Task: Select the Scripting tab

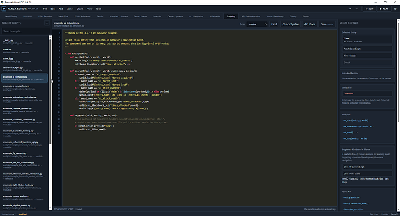Action: [231, 16]
